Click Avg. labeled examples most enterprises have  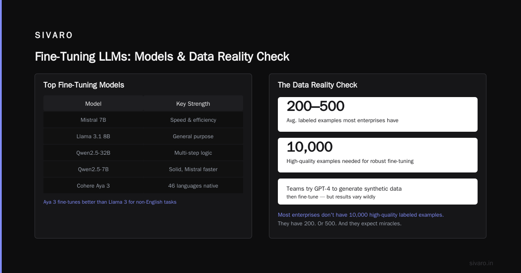tap(342, 120)
